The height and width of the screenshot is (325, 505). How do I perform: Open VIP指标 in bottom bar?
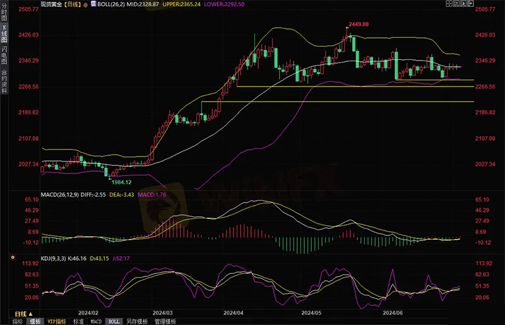click(x=57, y=321)
